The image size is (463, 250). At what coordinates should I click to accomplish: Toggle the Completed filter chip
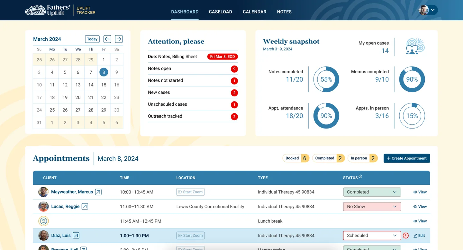click(328, 158)
